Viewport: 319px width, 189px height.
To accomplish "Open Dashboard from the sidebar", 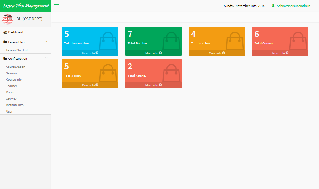I will (15, 32).
